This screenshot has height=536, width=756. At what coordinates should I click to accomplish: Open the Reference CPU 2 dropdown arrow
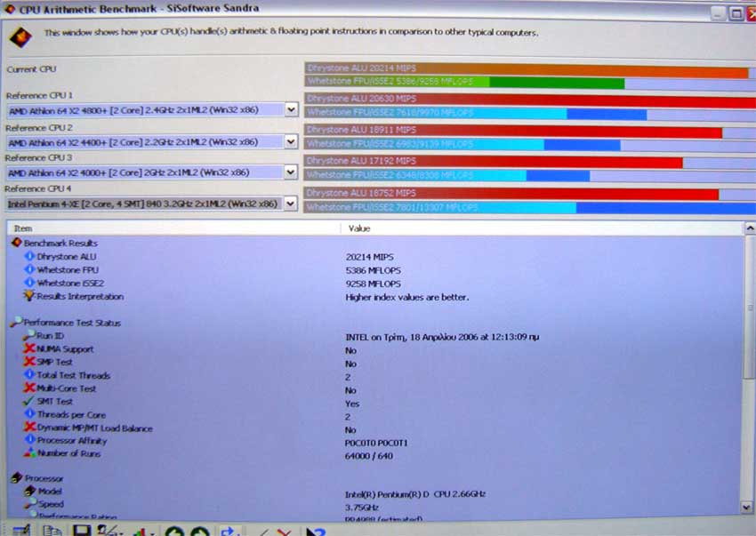[x=290, y=141]
